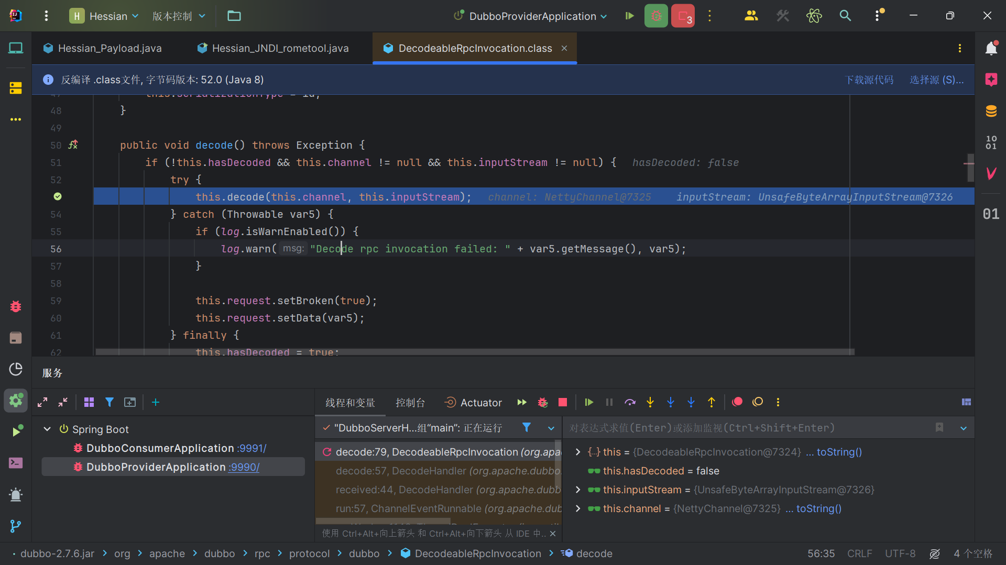This screenshot has width=1006, height=565.
Task: Expand all services in the tree
Action: click(42, 402)
